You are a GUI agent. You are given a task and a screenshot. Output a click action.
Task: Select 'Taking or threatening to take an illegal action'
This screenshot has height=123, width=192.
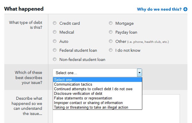[91, 107]
